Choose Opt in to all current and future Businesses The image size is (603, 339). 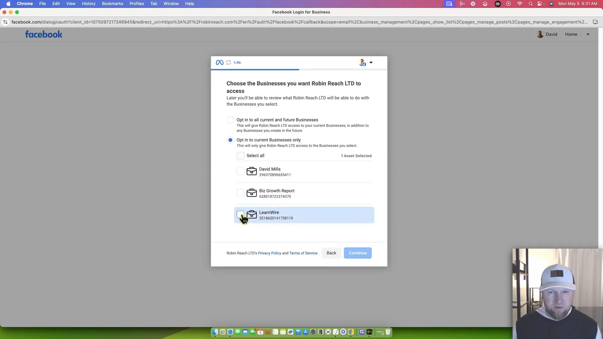[230, 120]
